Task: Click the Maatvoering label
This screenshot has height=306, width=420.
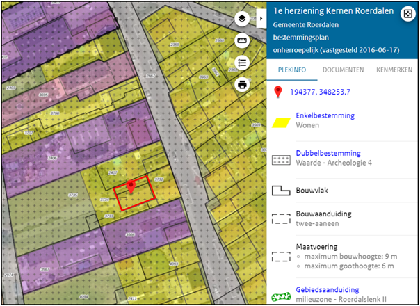Action: pos(316,247)
